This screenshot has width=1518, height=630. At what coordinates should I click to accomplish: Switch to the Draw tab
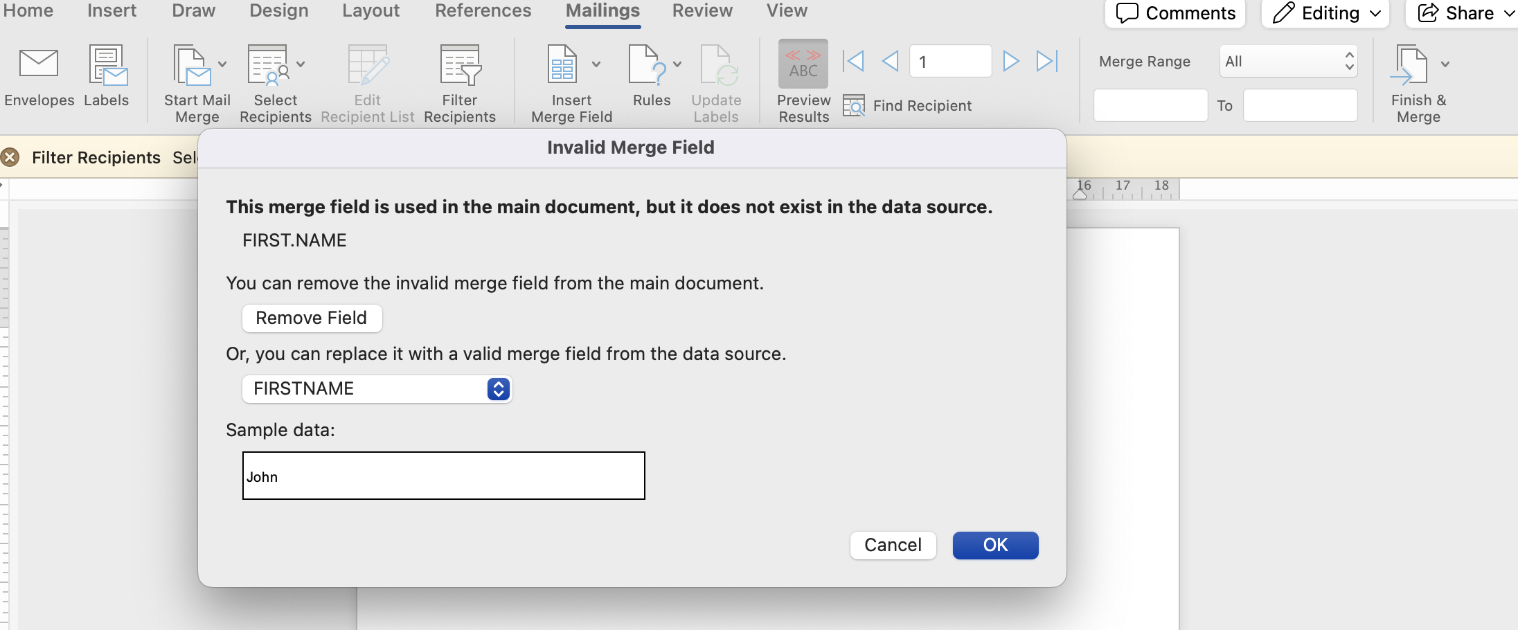pos(193,10)
